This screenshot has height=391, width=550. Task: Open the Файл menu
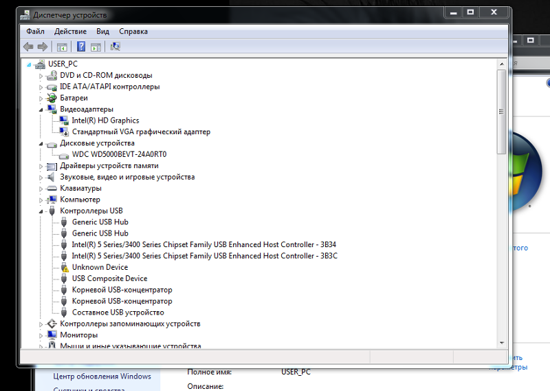(x=36, y=31)
